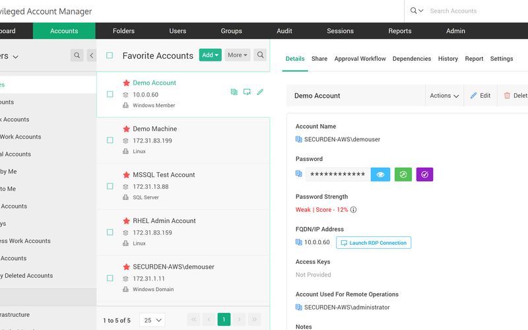Open the Demo Account name link
Viewport: 528px width, 330px height.
click(x=154, y=83)
